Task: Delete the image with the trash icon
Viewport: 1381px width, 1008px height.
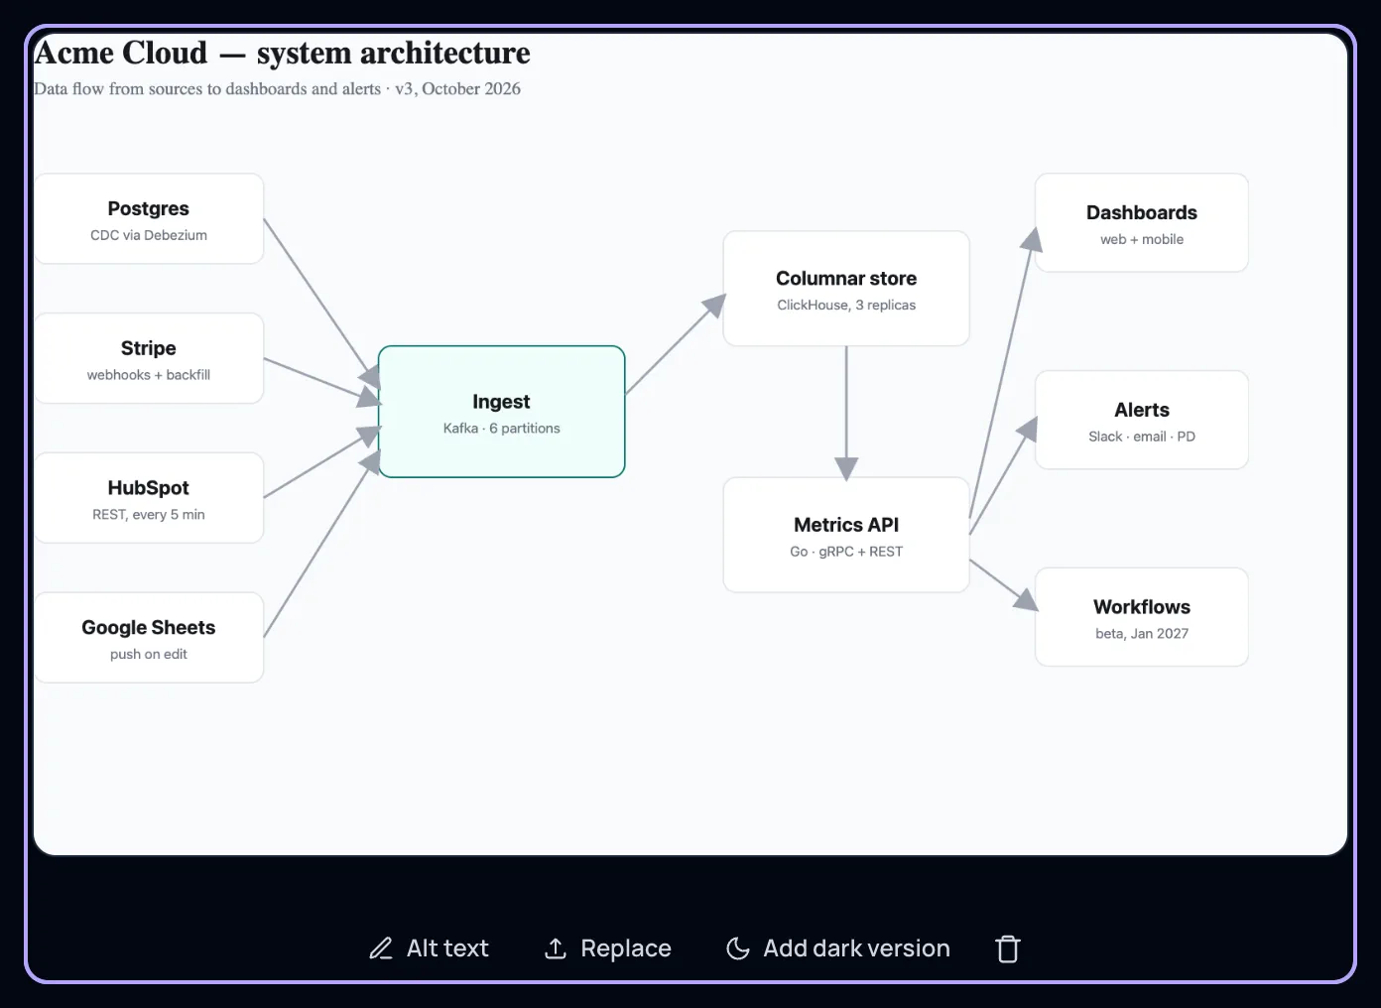Action: [1008, 948]
